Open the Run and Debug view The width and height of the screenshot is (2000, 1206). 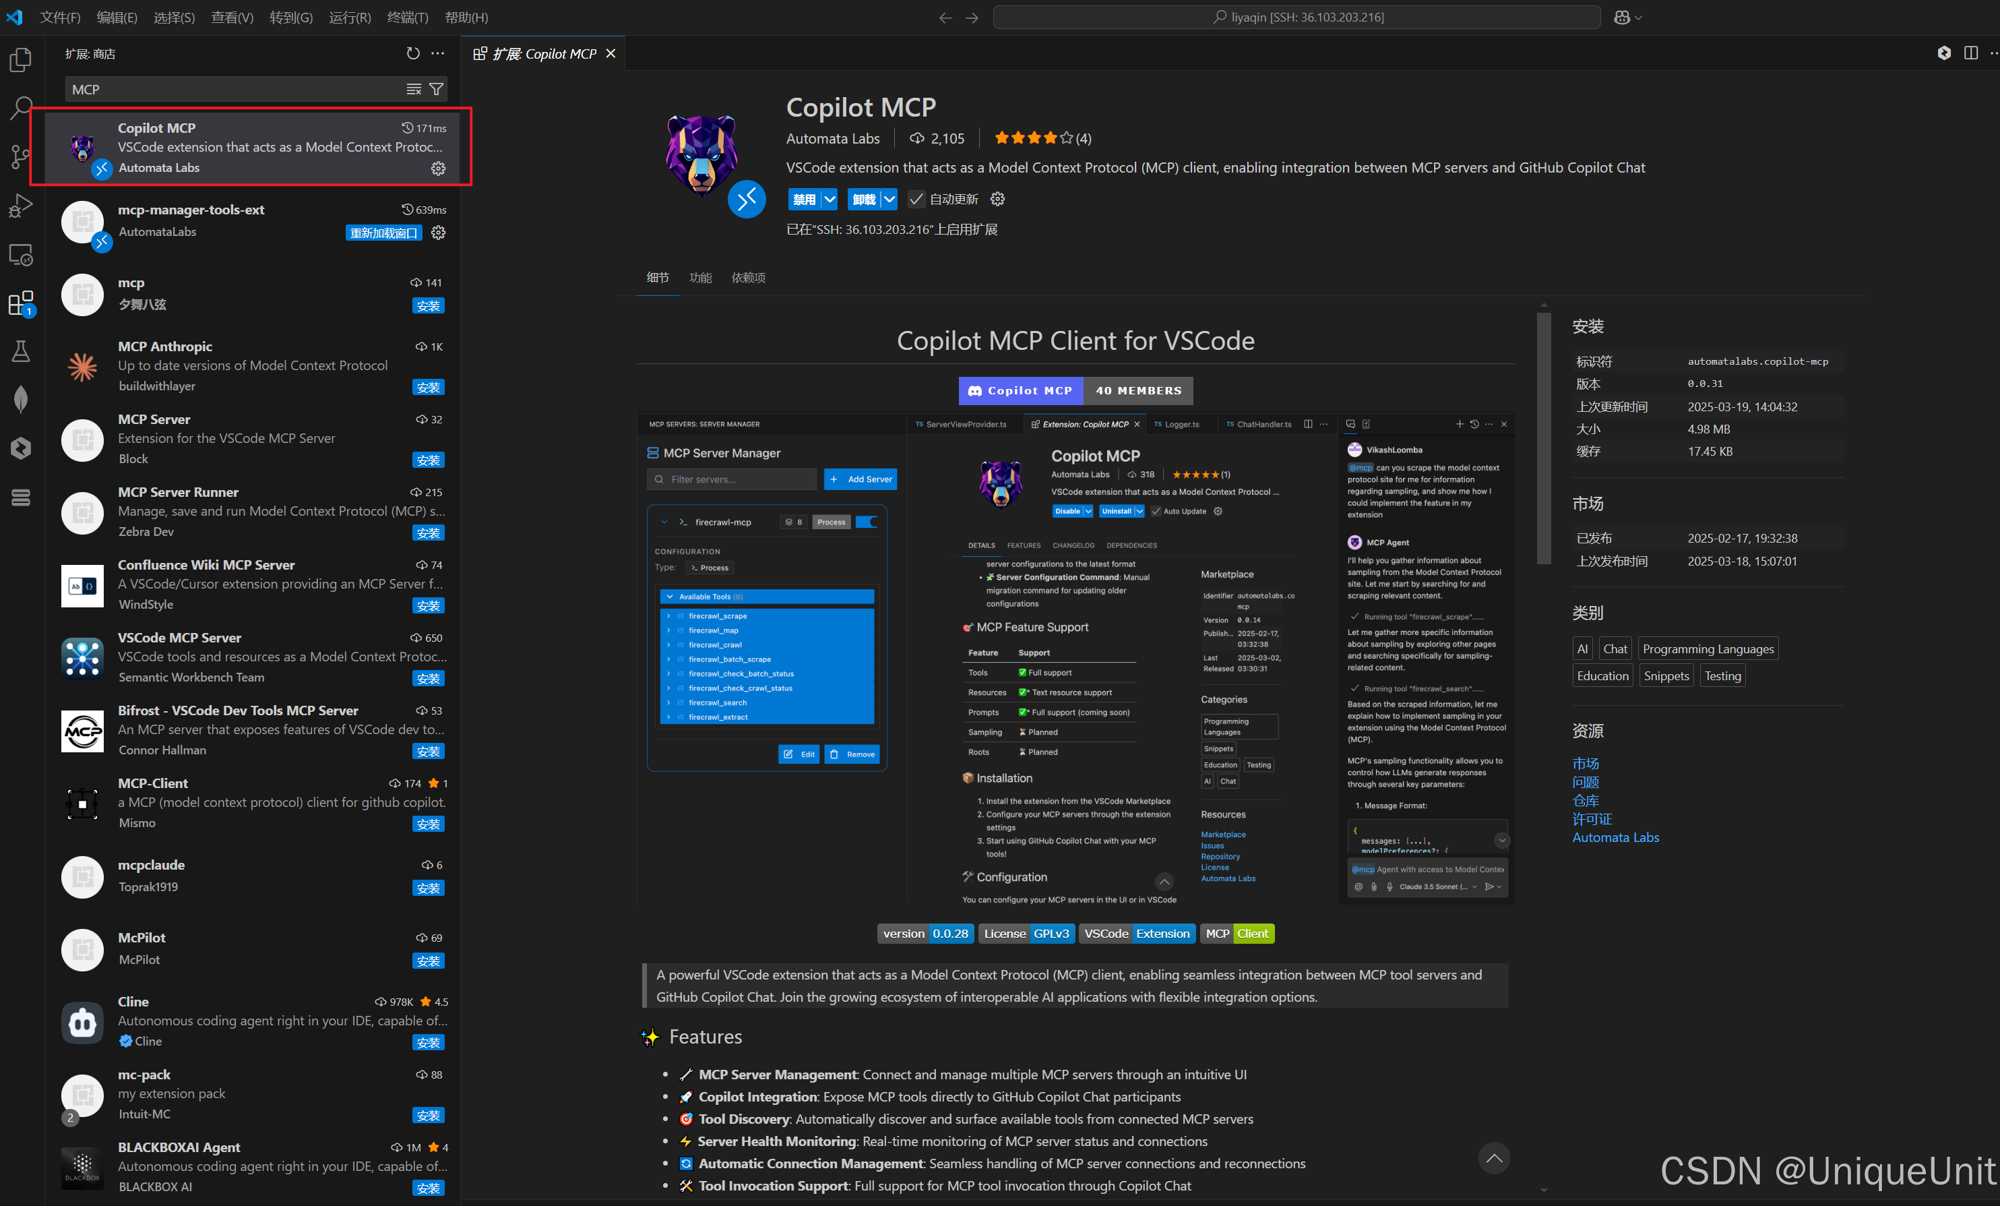(x=20, y=206)
